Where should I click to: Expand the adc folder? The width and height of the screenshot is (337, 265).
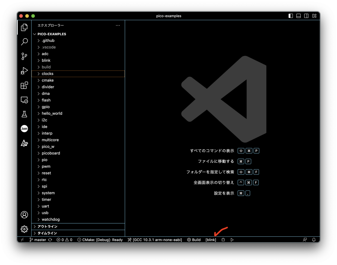[x=78, y=54]
